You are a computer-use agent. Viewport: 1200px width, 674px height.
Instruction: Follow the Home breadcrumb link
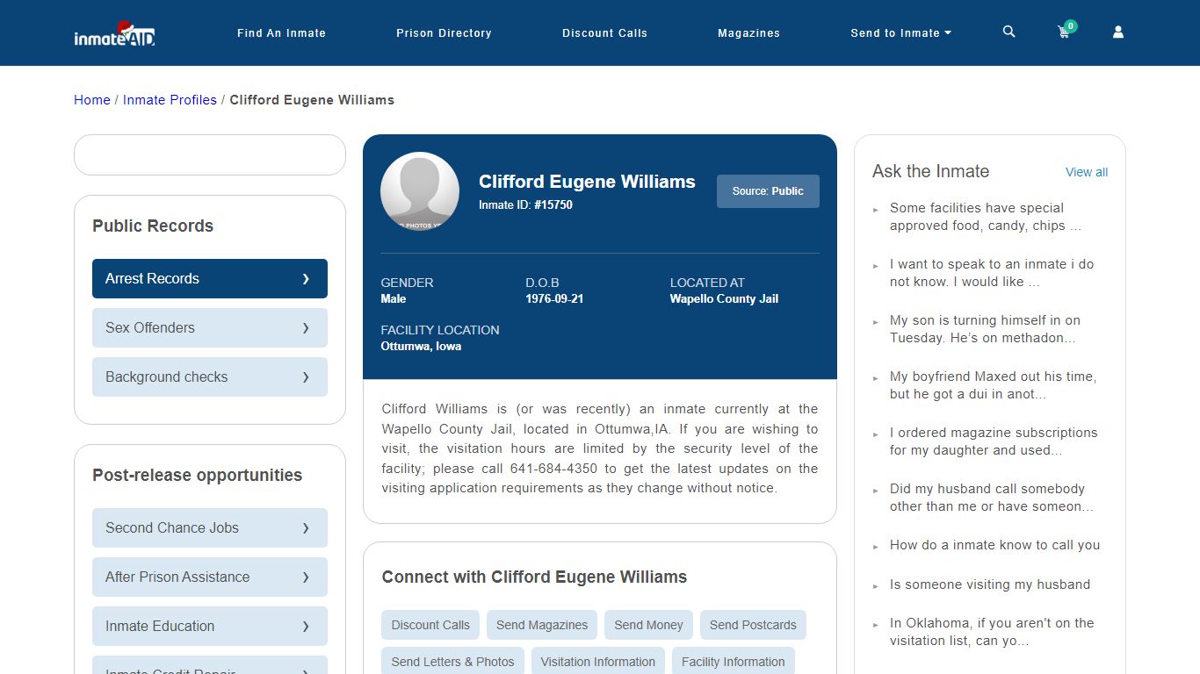[92, 100]
